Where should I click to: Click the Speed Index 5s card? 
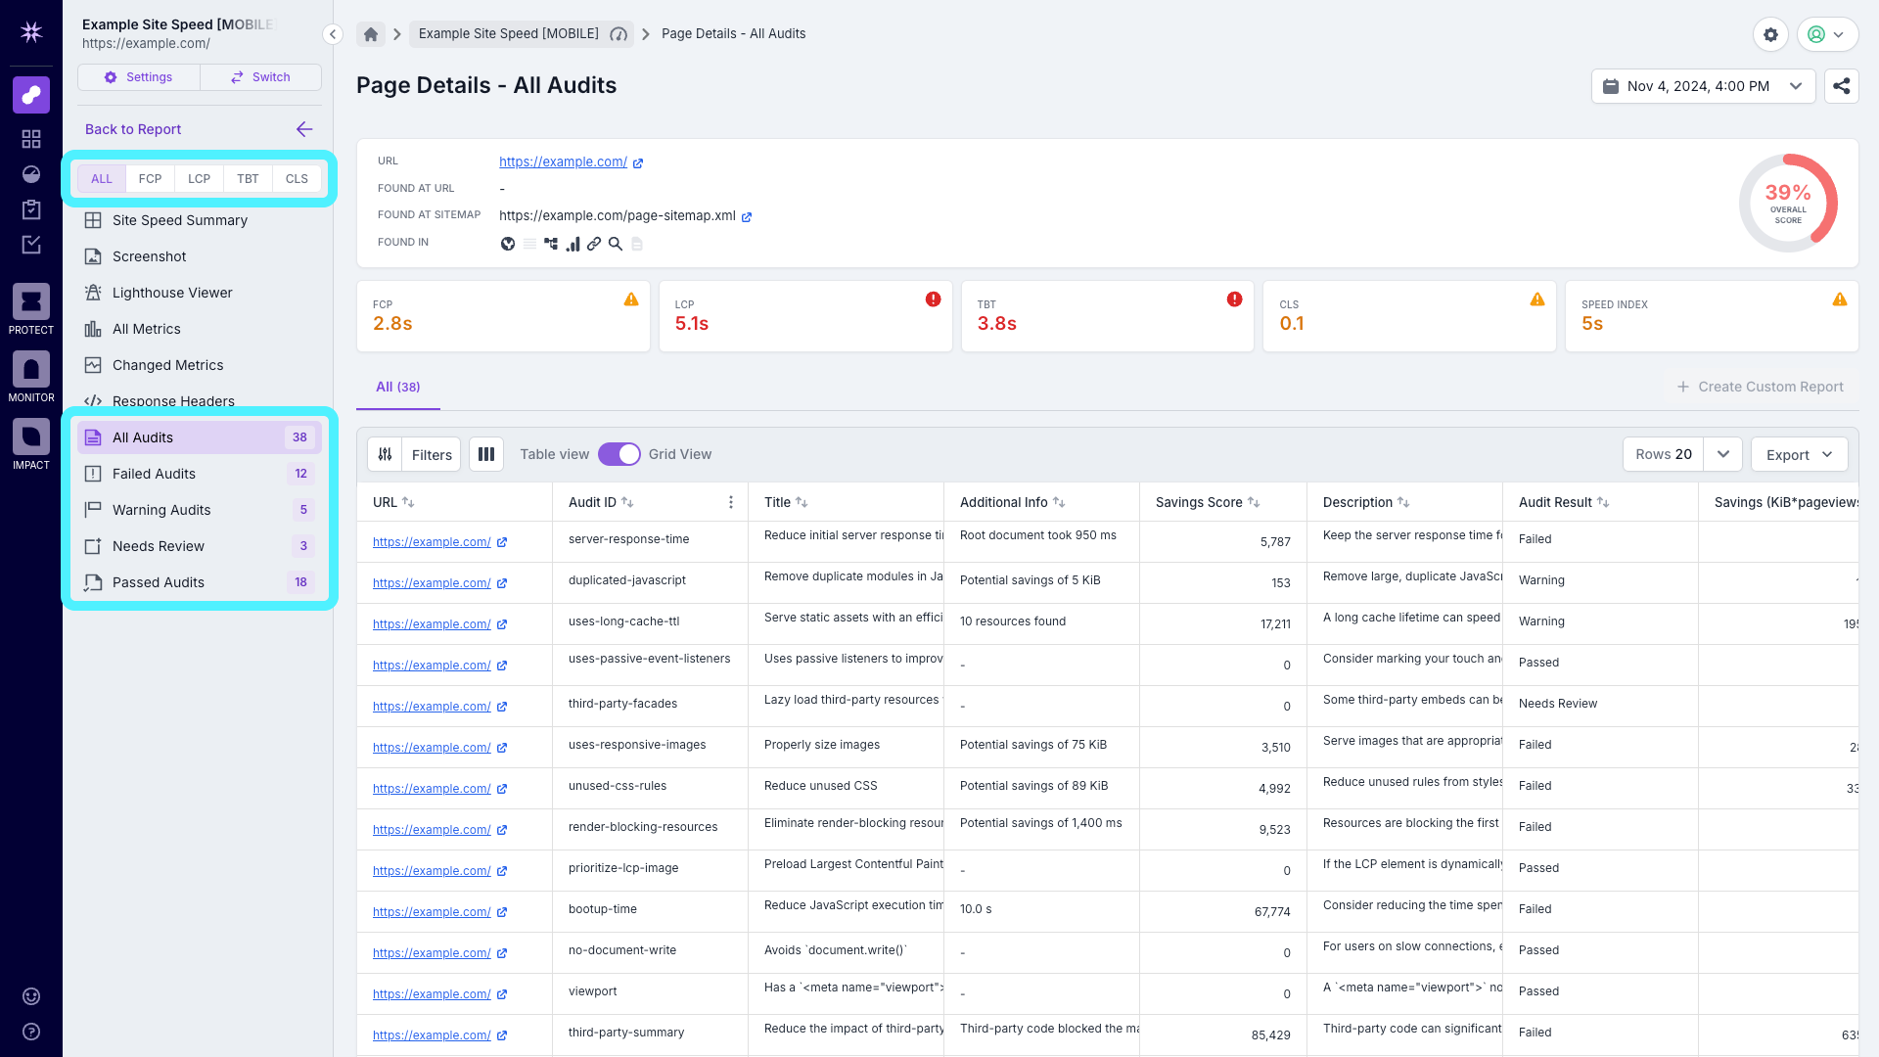(x=1712, y=316)
